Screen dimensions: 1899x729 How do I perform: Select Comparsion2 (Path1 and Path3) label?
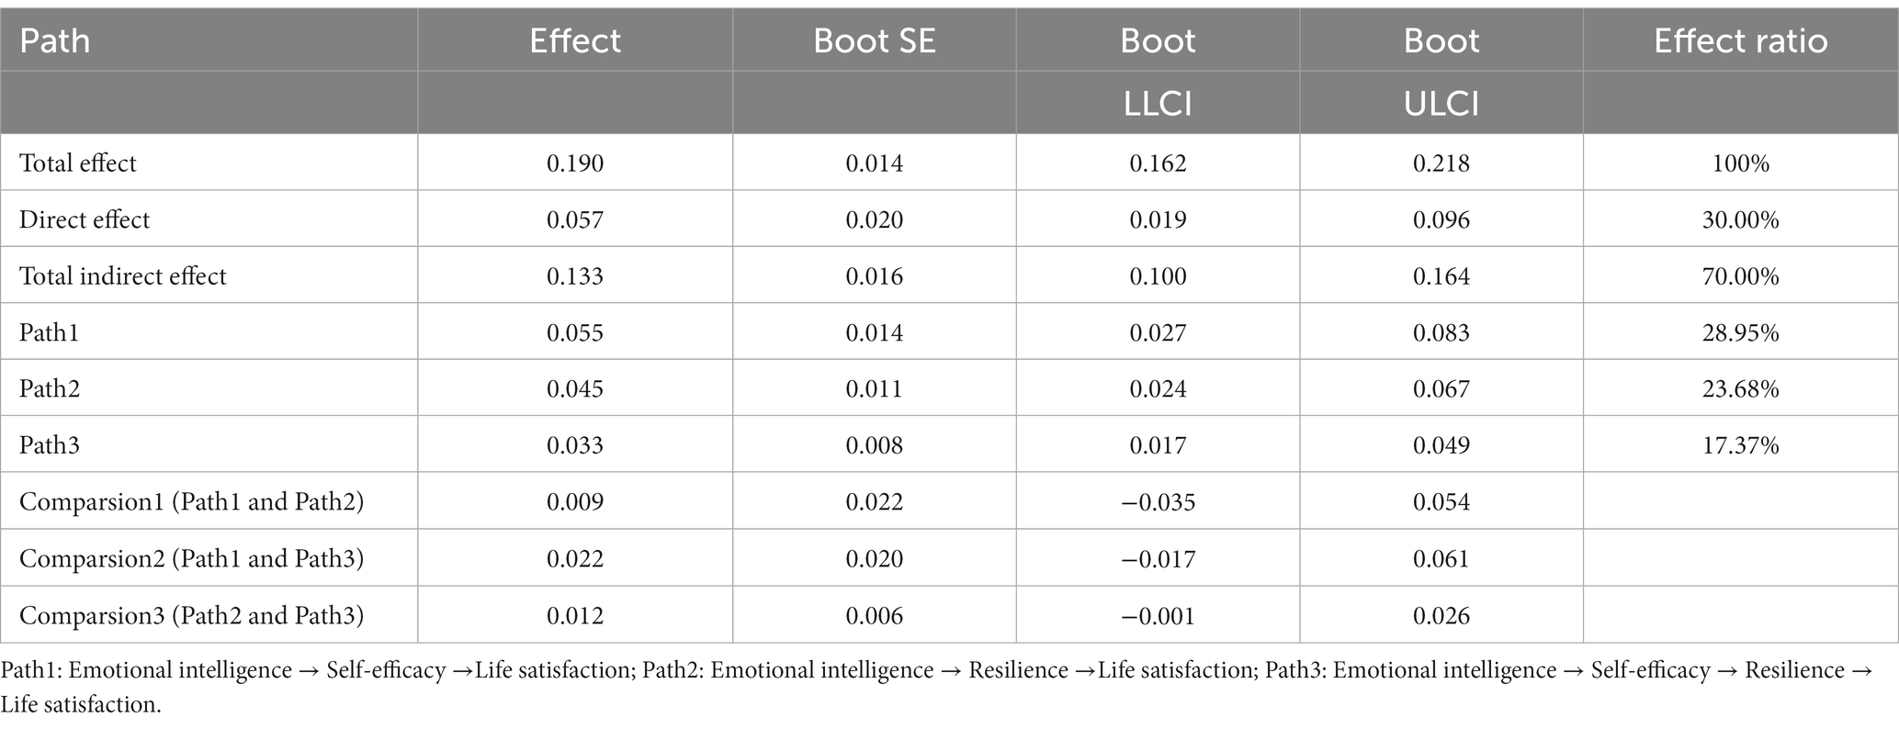tap(191, 559)
